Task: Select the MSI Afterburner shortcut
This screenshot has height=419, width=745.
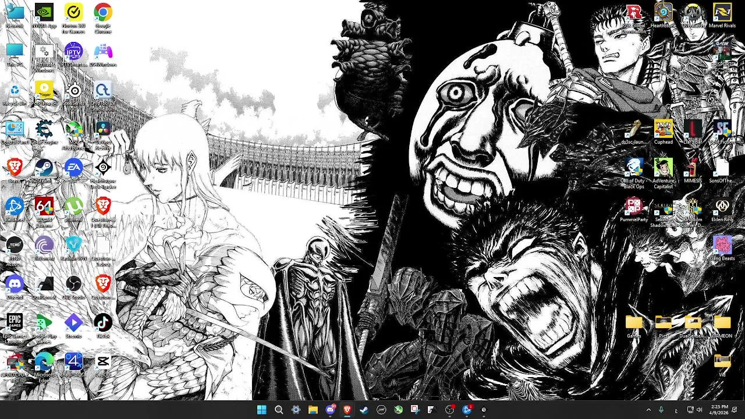Action: coord(73,135)
